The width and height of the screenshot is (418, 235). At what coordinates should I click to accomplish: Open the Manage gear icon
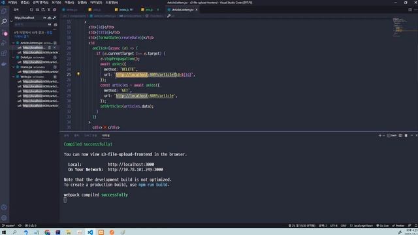(4, 217)
